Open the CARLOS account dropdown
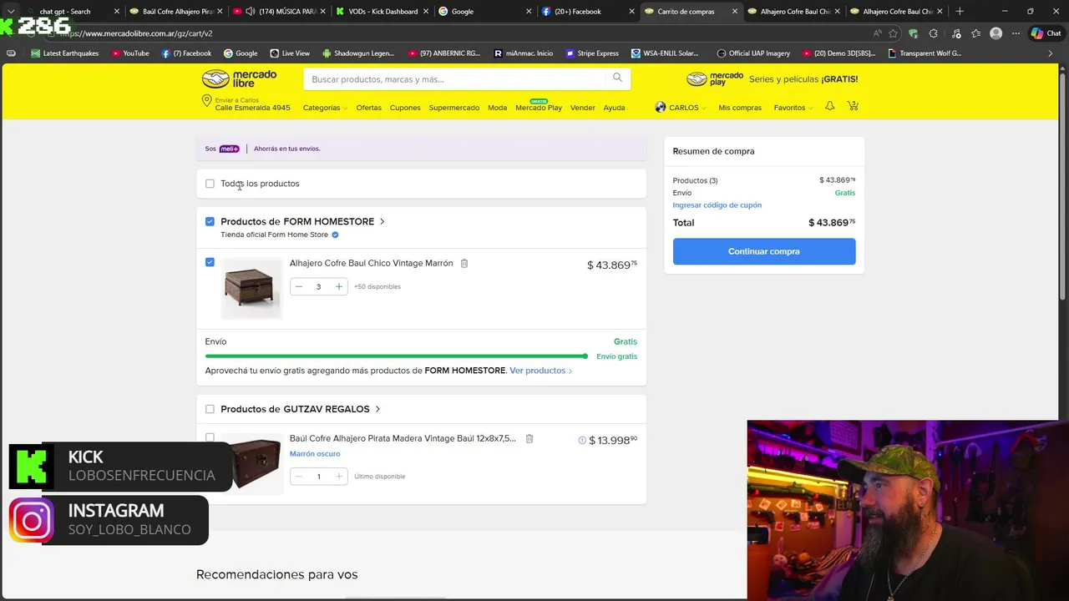Screen dimensions: 1069x601 pos(687,108)
